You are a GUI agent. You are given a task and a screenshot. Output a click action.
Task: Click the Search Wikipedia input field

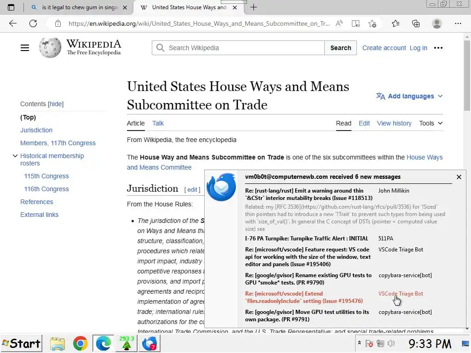(x=238, y=48)
